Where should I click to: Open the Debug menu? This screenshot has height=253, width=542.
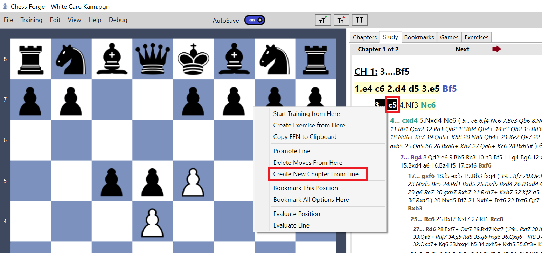tap(118, 20)
